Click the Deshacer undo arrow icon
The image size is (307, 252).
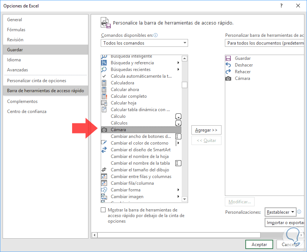click(228, 65)
